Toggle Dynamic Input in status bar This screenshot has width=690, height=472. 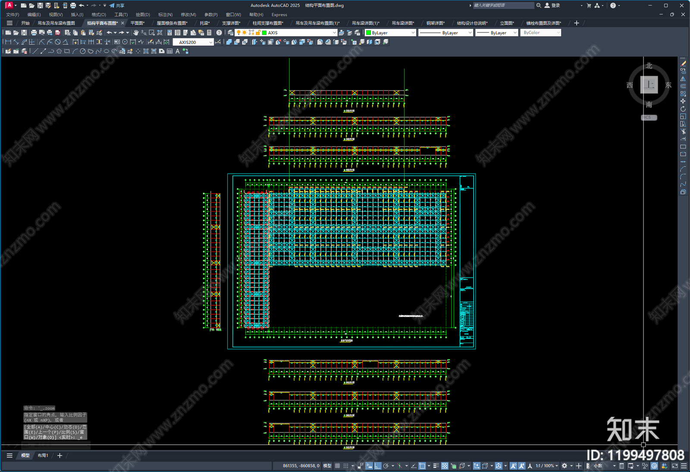[x=369, y=466]
